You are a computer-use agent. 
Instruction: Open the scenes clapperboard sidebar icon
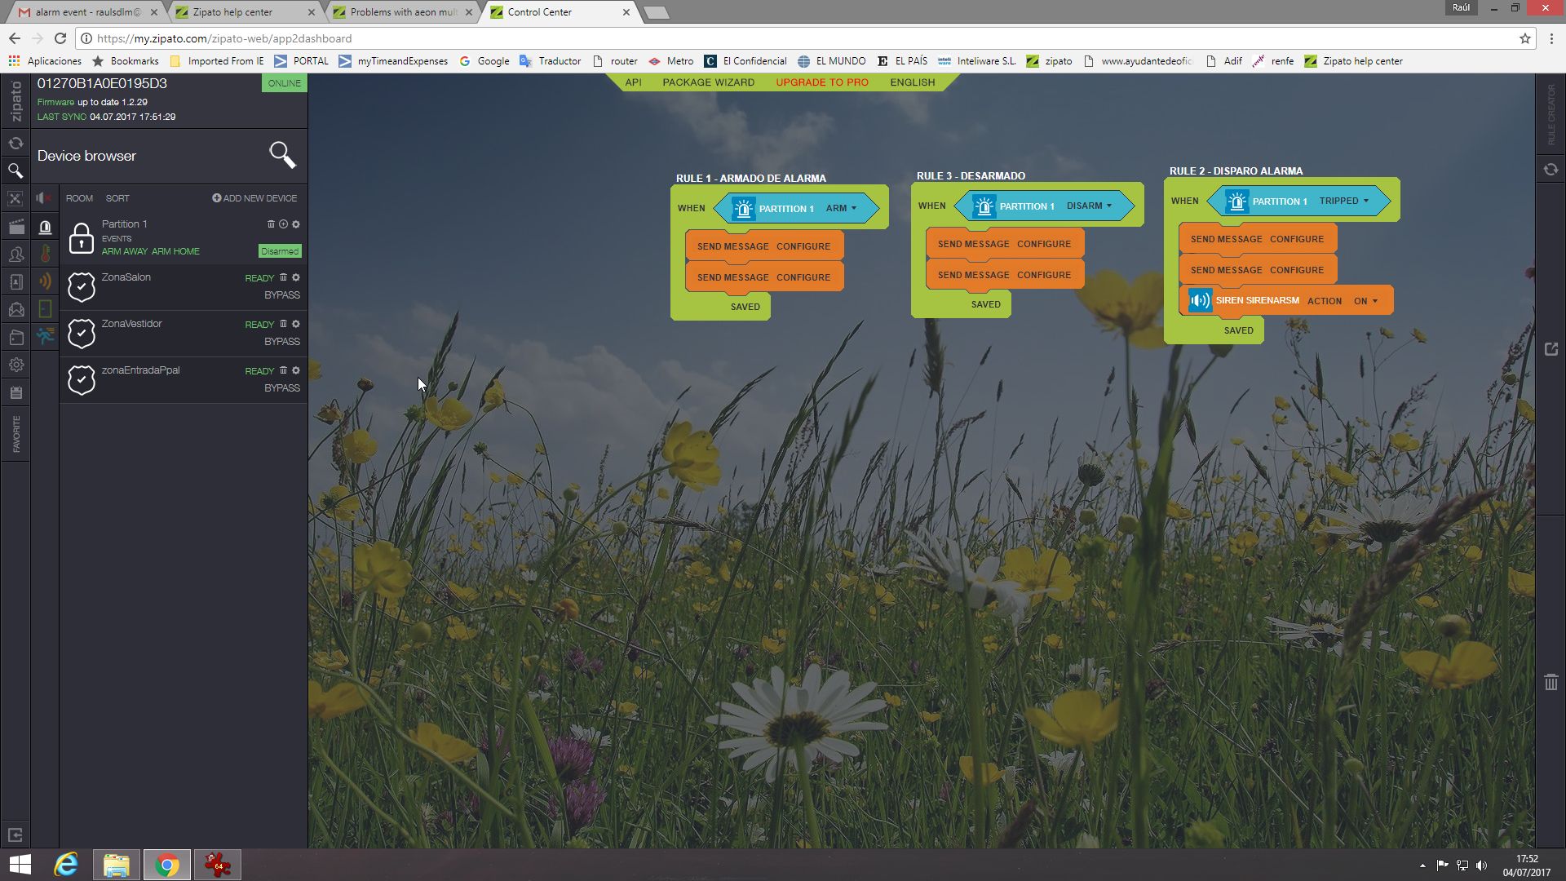(x=15, y=227)
